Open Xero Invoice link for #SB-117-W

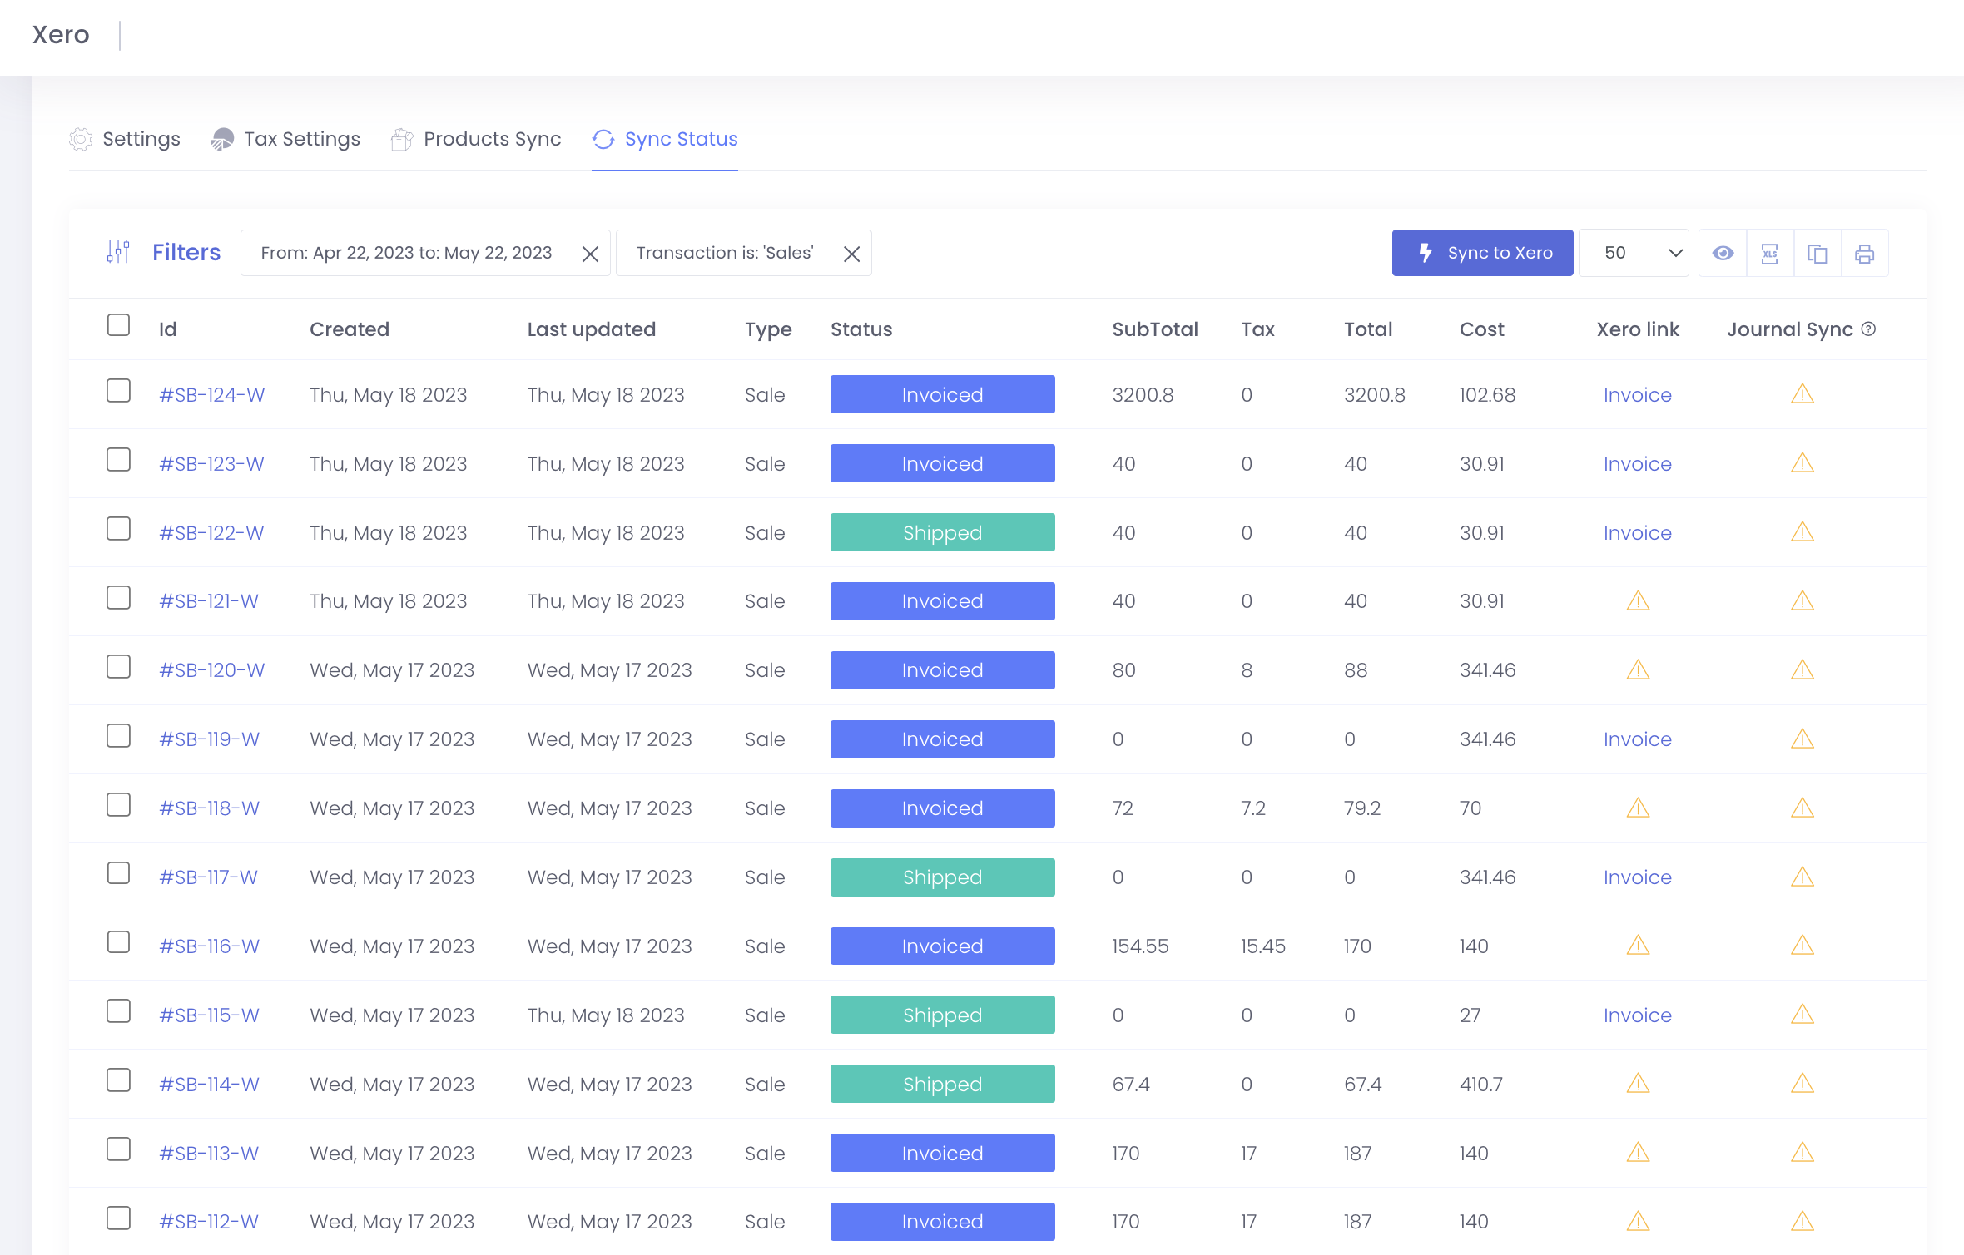tap(1637, 877)
